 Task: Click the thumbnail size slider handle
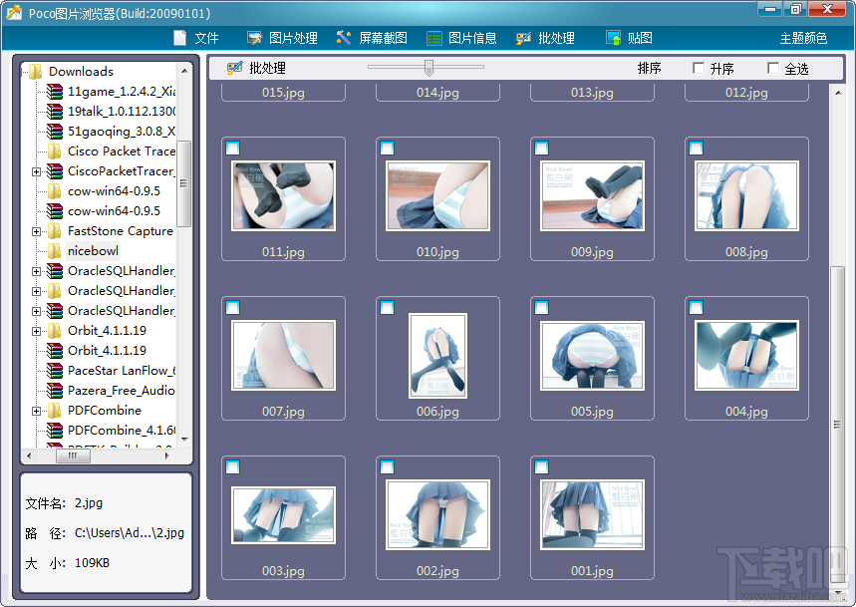click(x=429, y=68)
